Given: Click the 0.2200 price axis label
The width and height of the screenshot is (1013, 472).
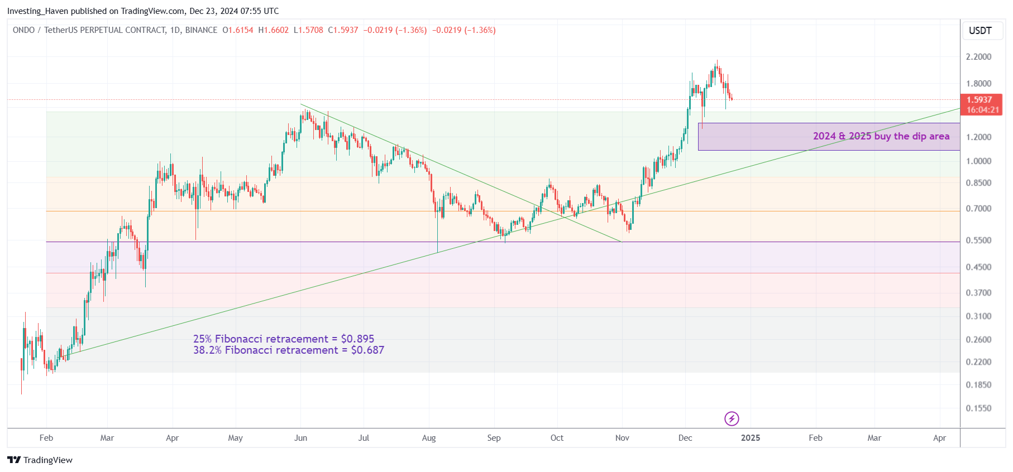Looking at the screenshot, I should tap(979, 362).
